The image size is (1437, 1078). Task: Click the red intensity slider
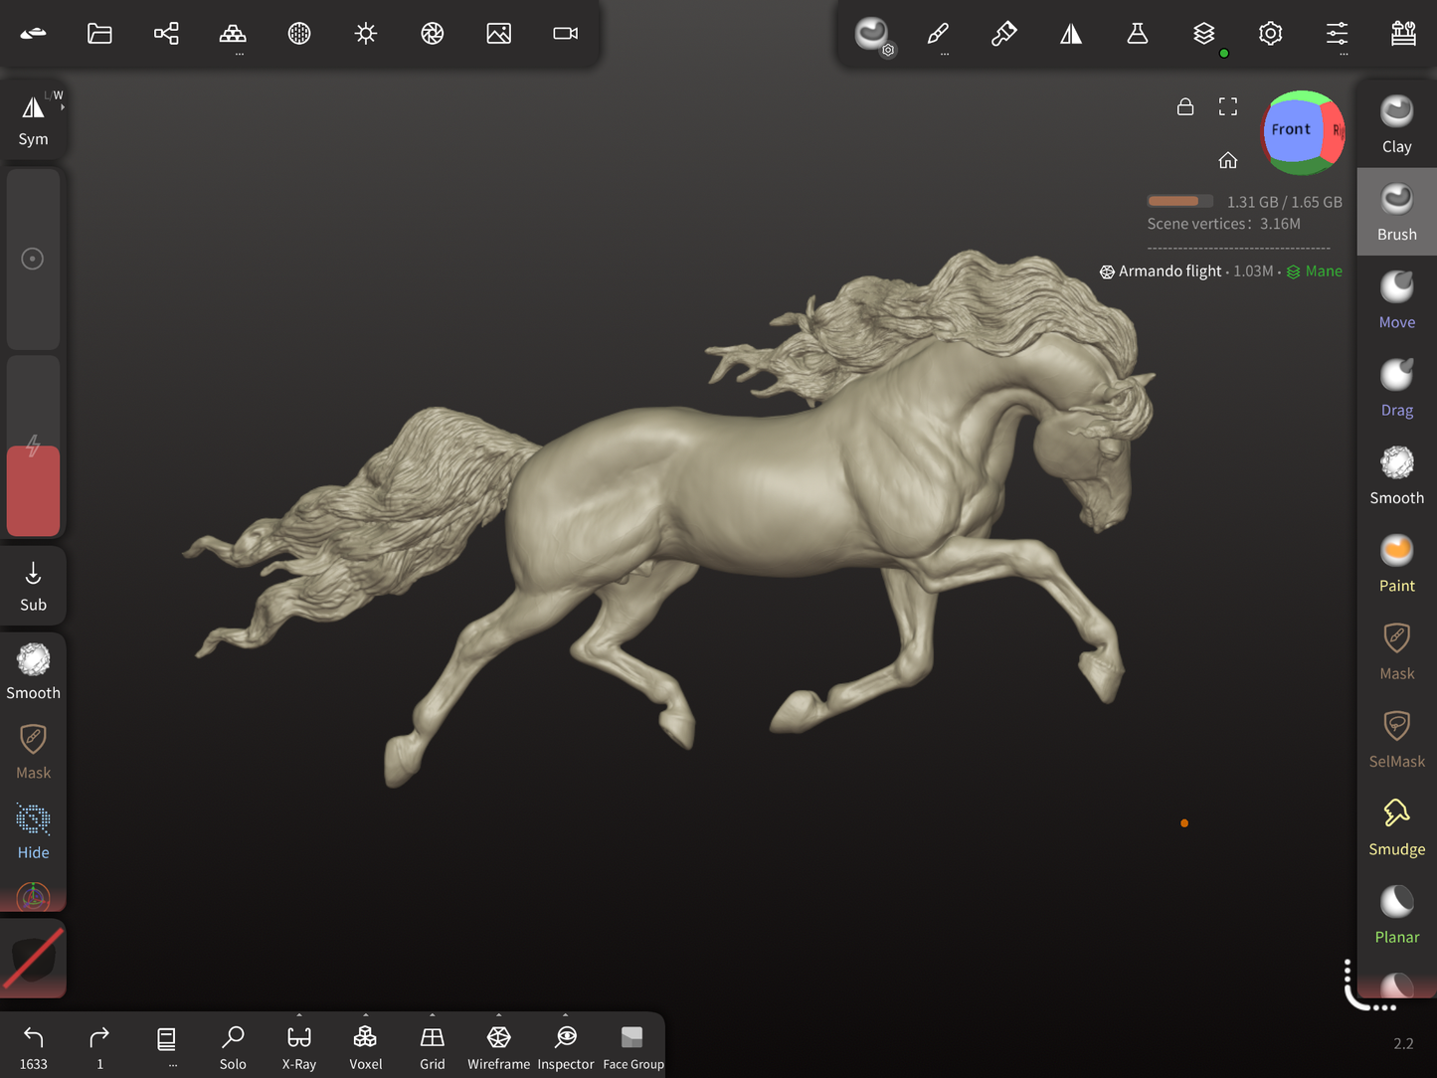pos(33,490)
